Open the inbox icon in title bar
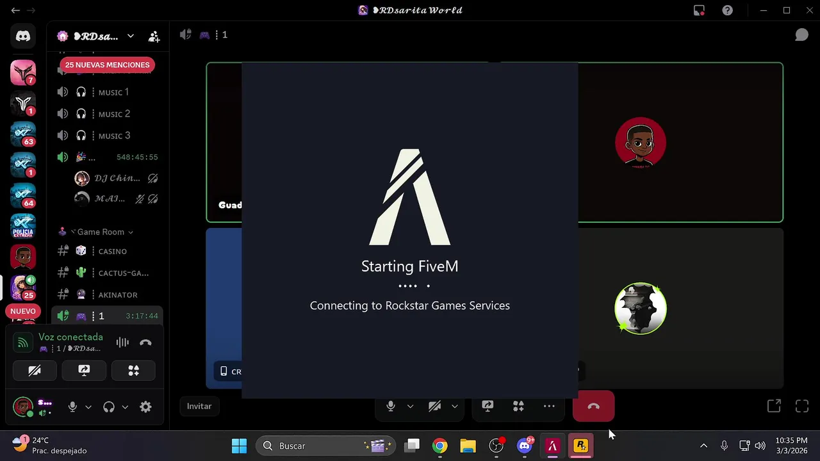The width and height of the screenshot is (820, 461). pyautogui.click(x=699, y=10)
